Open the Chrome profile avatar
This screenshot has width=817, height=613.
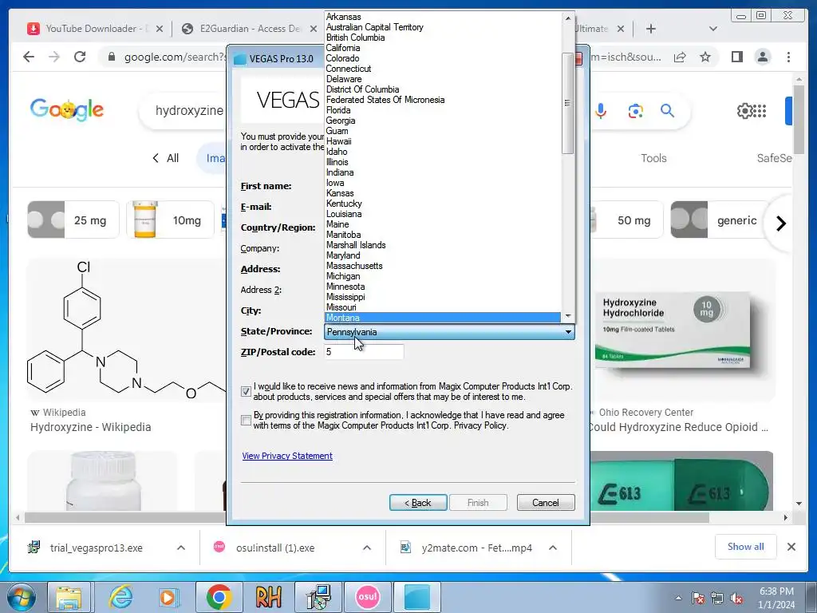[762, 57]
